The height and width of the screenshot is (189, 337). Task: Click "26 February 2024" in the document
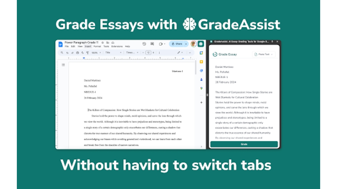pos(93,98)
